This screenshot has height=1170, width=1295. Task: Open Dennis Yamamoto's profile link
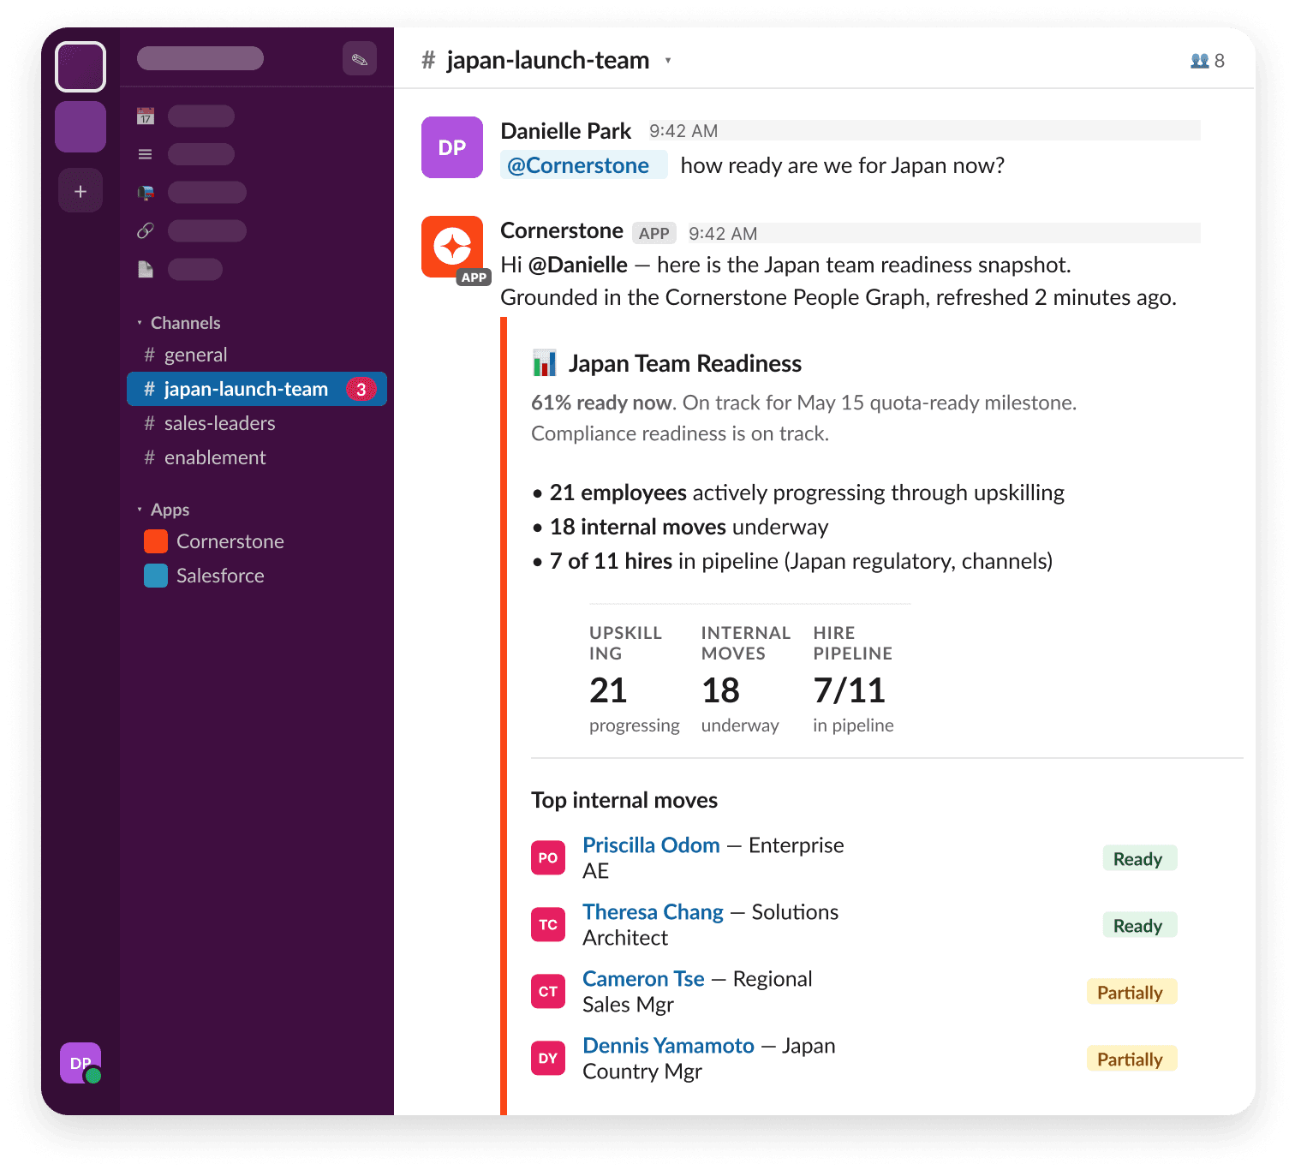pos(668,1046)
